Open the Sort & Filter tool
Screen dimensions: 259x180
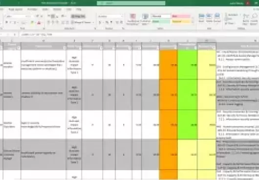tap(246, 19)
